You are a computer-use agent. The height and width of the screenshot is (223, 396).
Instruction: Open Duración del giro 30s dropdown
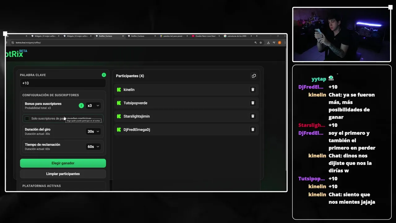point(93,131)
